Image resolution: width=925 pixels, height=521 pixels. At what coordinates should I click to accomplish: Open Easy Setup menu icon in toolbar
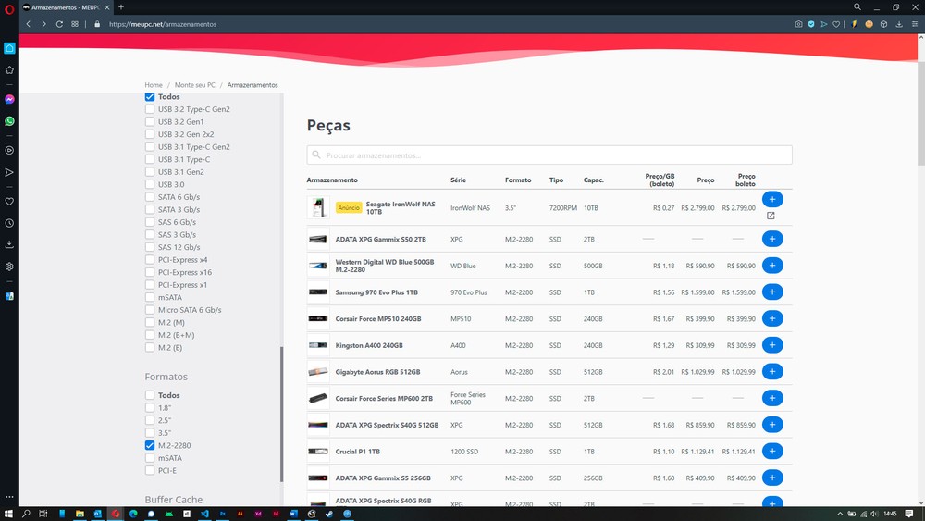point(915,24)
